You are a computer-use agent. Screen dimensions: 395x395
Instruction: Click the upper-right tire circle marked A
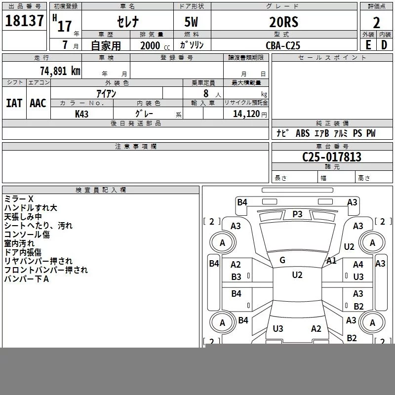372,242
